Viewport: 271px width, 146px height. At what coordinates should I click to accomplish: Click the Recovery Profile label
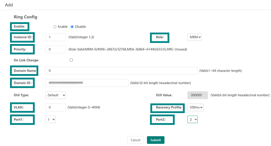169,107
